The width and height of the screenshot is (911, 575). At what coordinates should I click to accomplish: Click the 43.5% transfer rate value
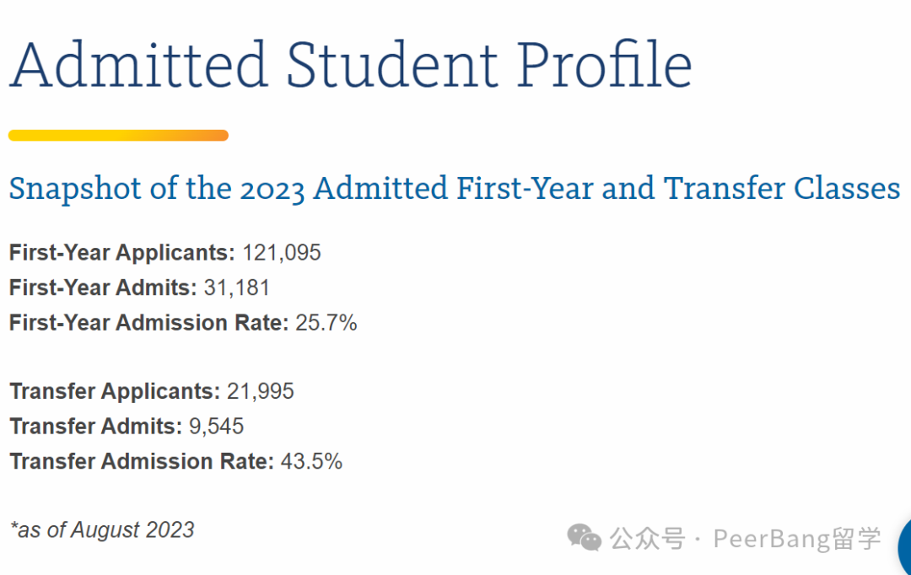pyautogui.click(x=311, y=461)
